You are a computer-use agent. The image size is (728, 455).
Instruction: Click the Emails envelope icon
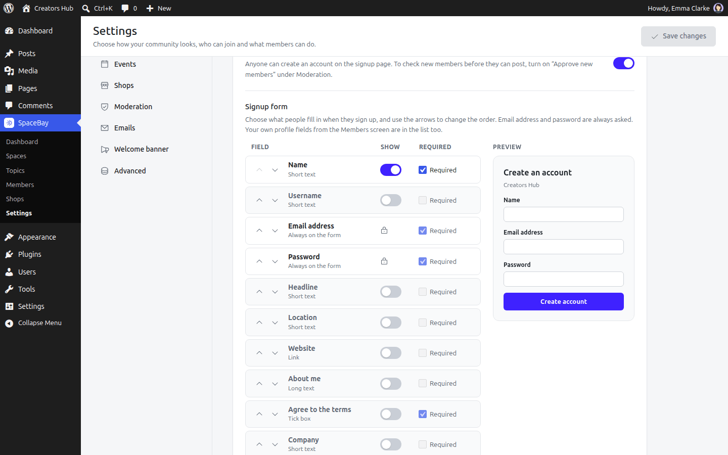click(105, 128)
